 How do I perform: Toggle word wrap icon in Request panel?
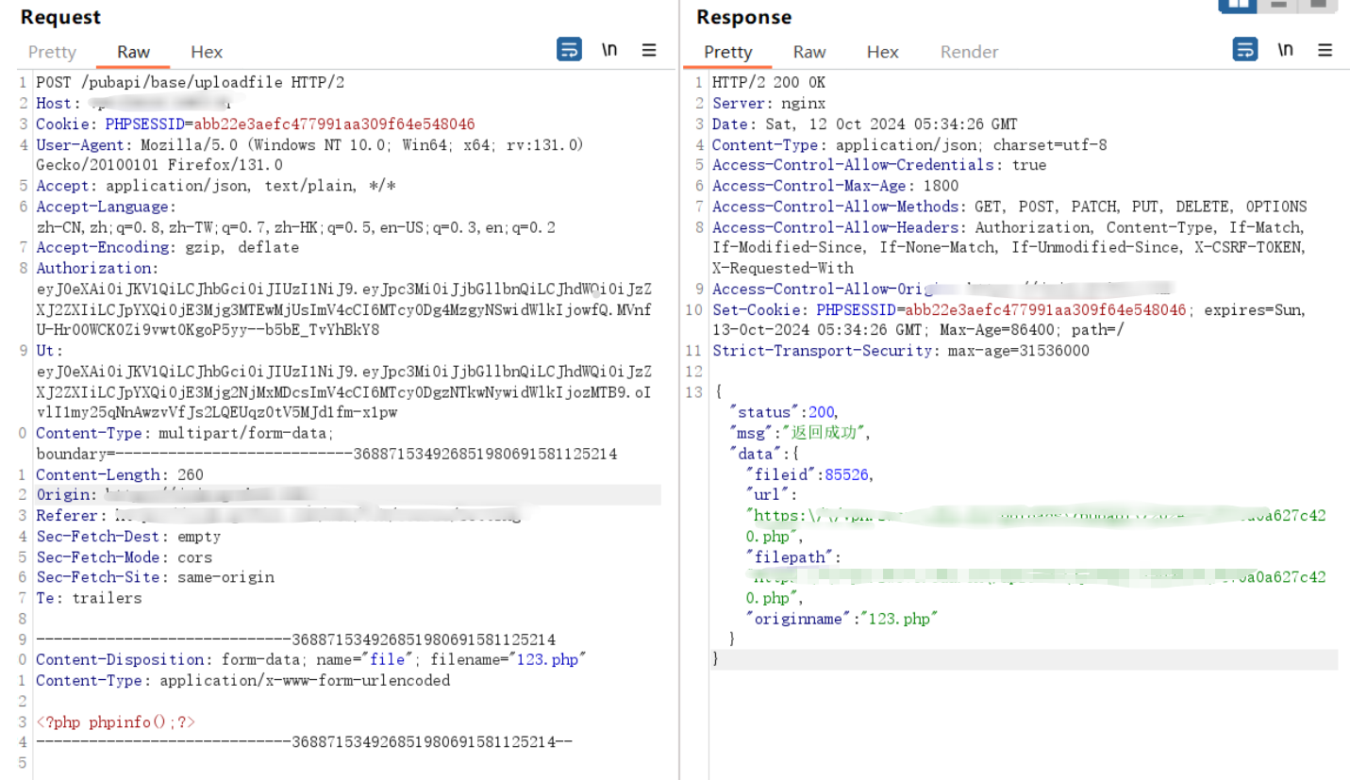[x=569, y=50]
